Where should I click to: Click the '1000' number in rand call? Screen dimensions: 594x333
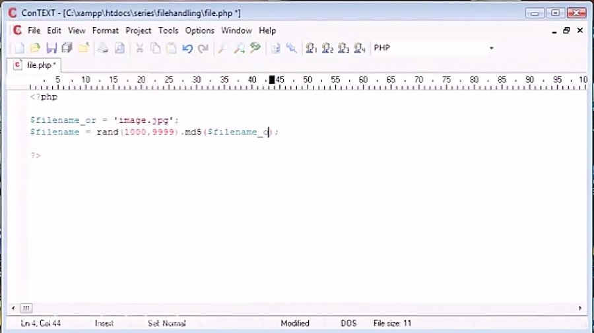(x=135, y=132)
